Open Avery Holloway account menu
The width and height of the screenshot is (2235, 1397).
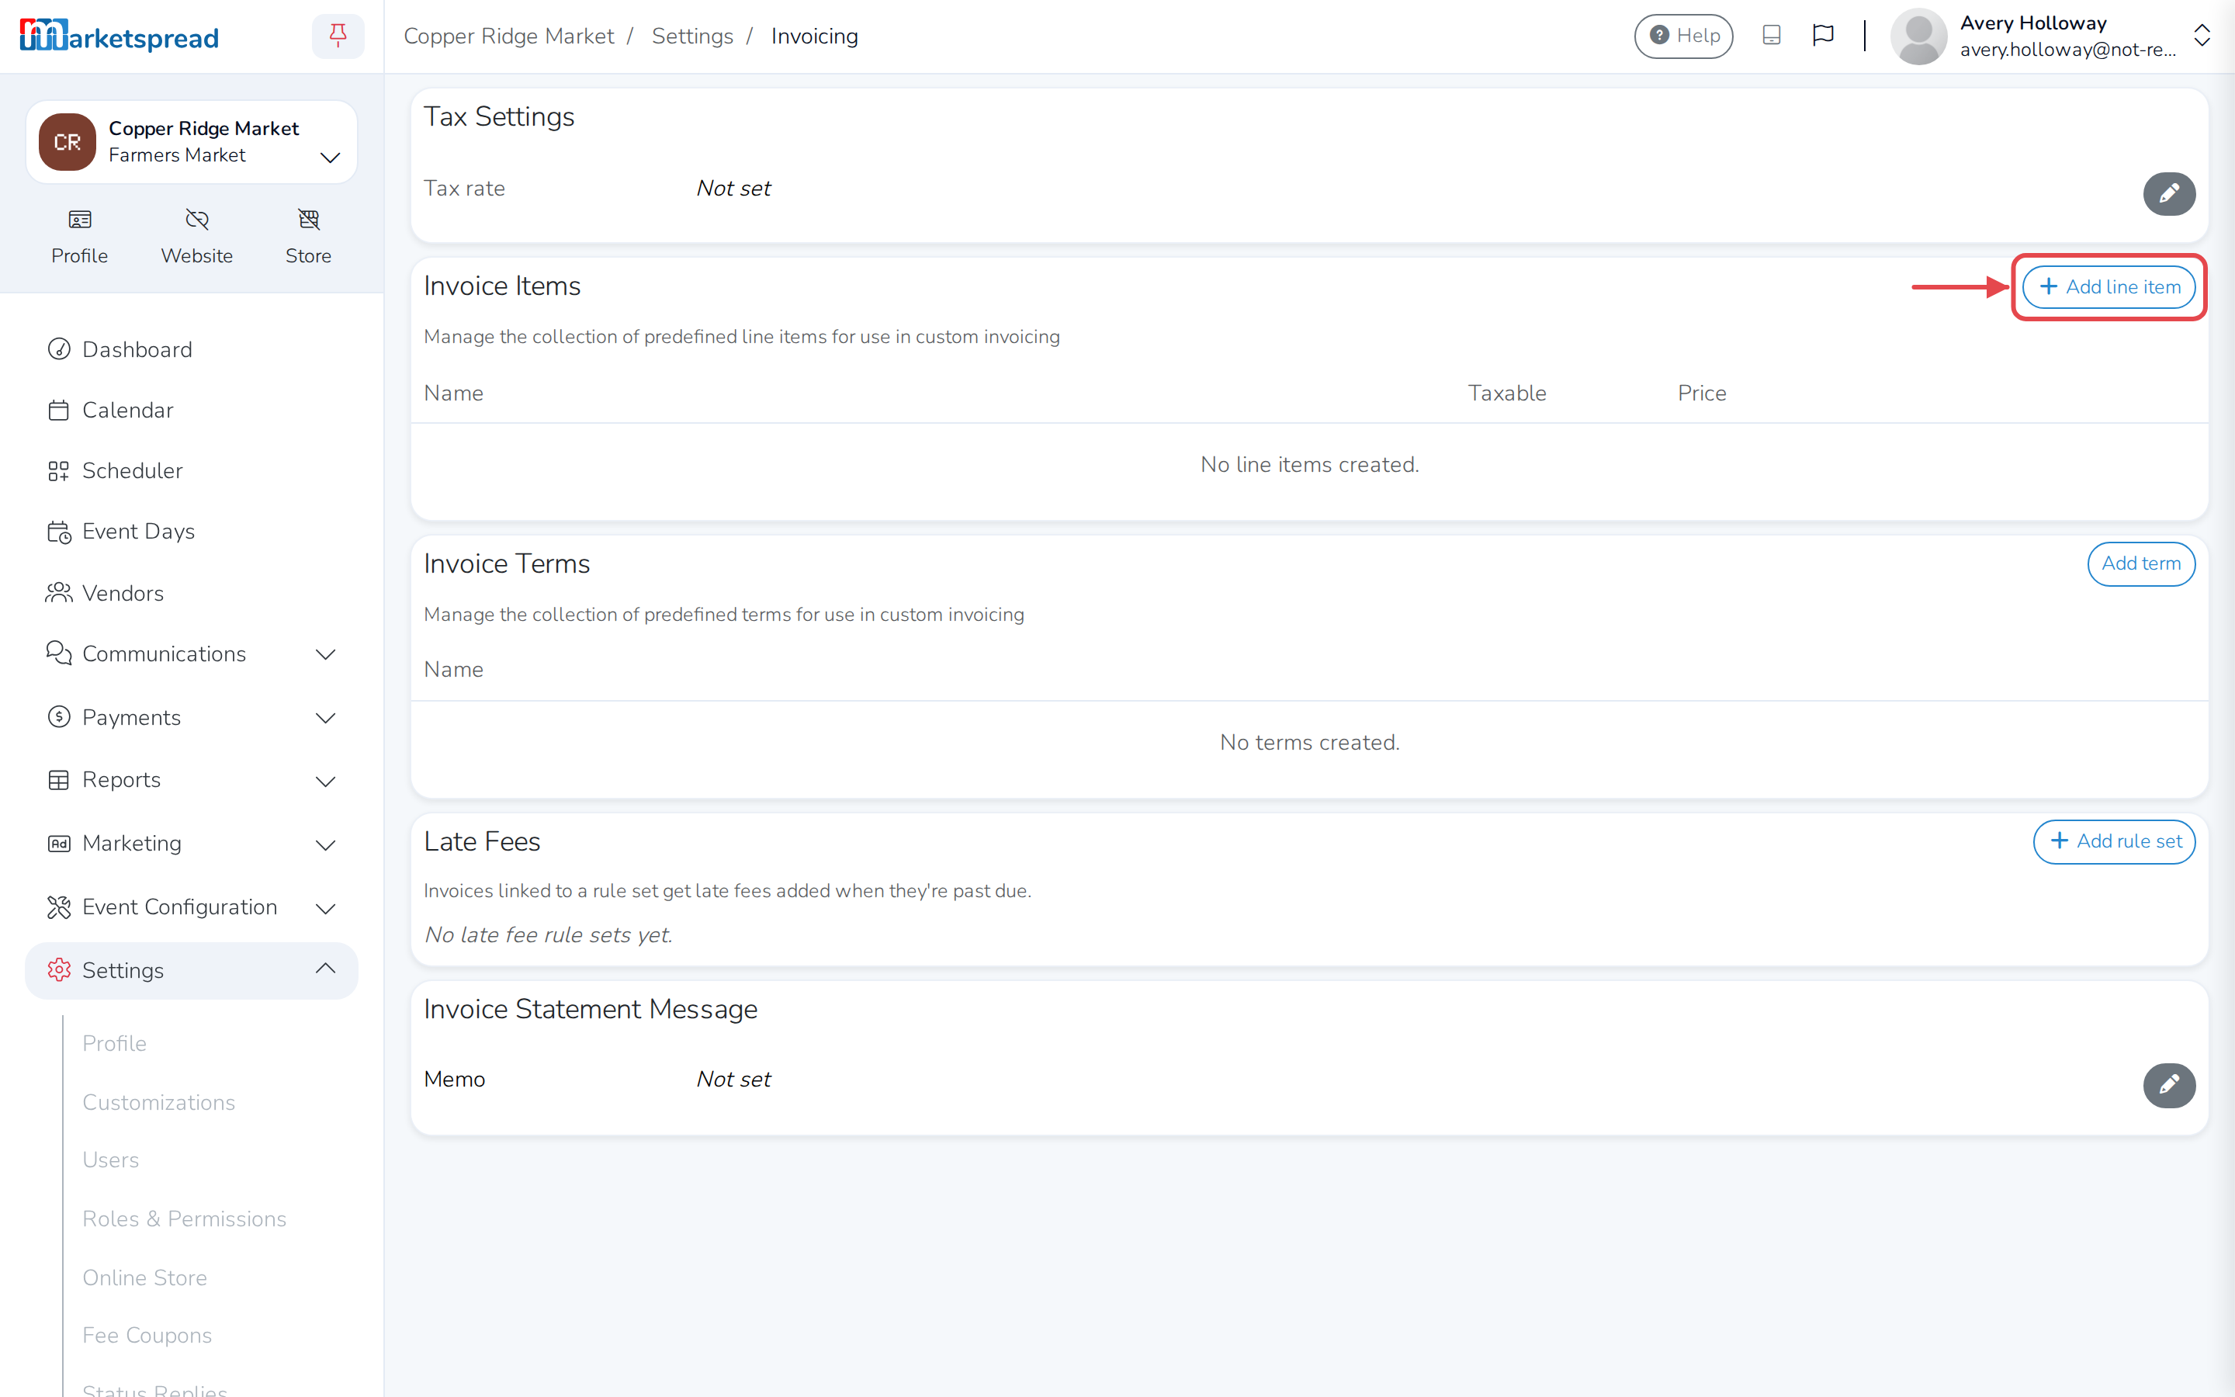point(2050,36)
